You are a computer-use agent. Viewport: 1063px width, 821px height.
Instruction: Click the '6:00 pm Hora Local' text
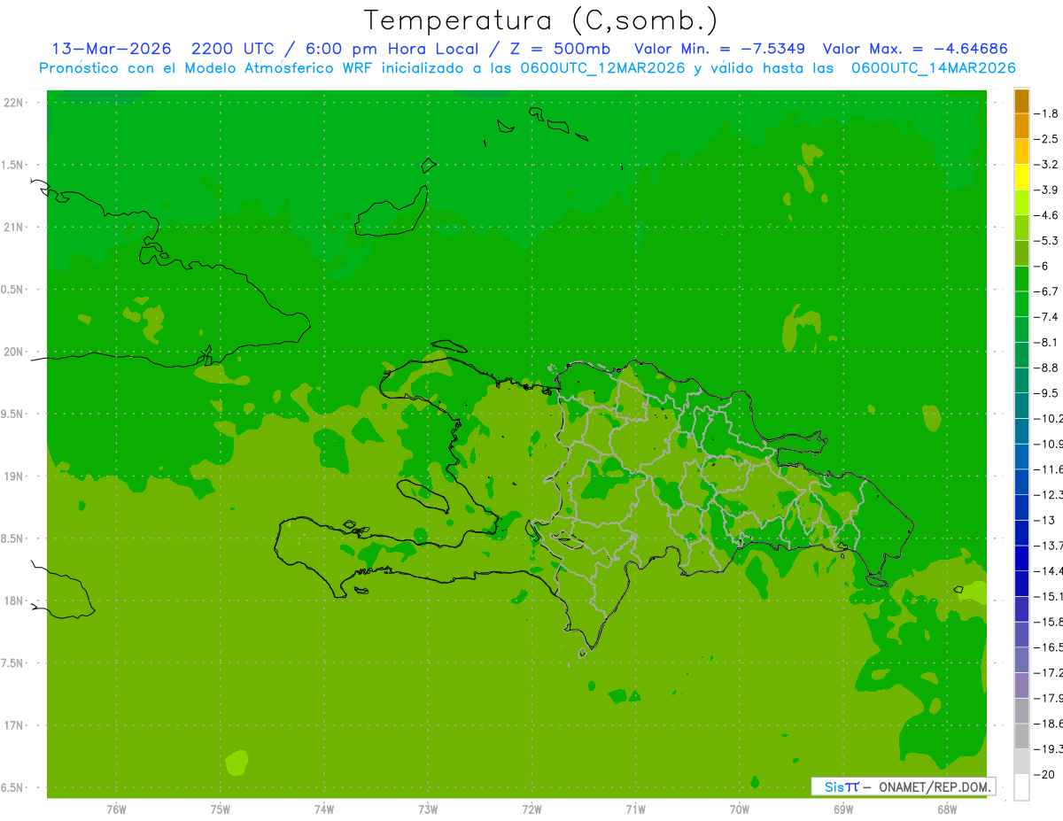[x=390, y=50]
